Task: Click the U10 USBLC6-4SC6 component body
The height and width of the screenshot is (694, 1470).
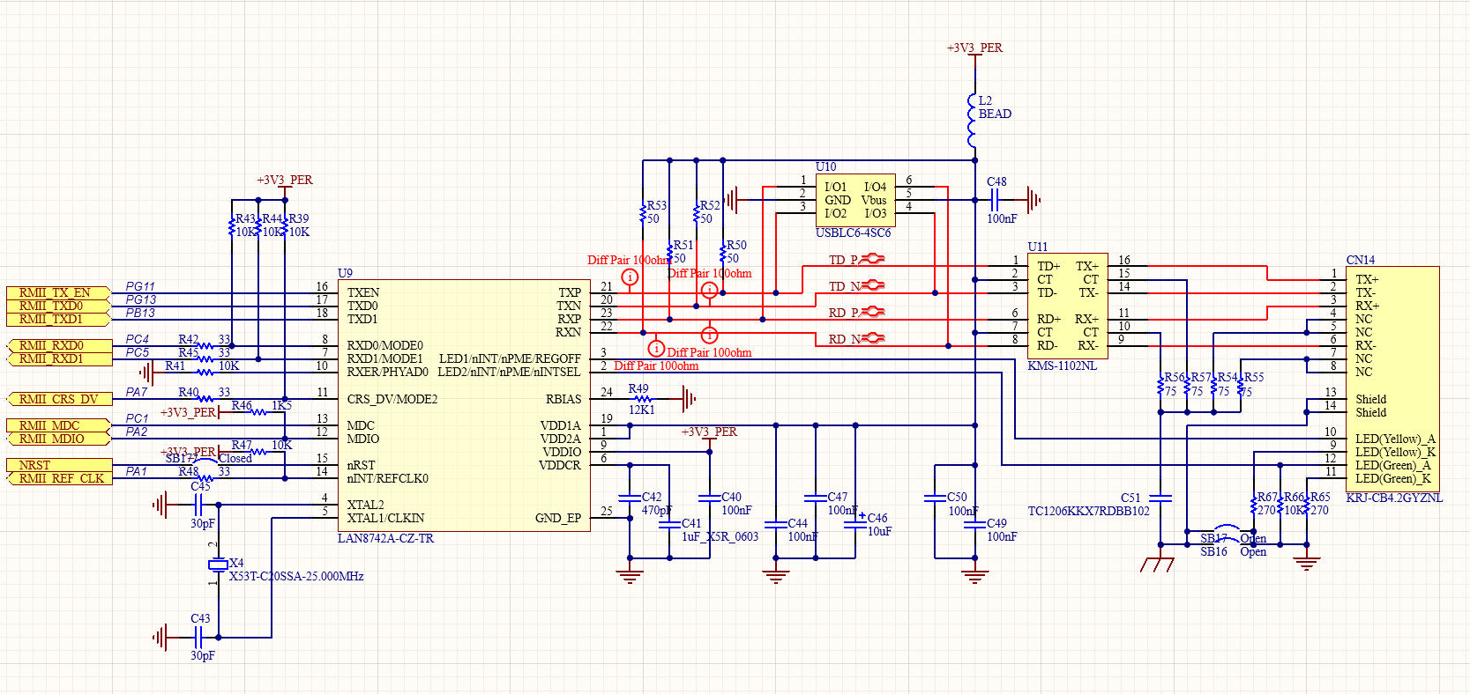Action: 855,201
